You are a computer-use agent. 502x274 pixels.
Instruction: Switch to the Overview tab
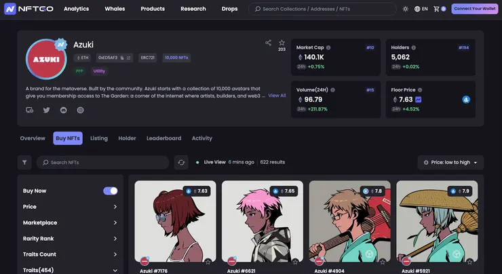[33, 138]
